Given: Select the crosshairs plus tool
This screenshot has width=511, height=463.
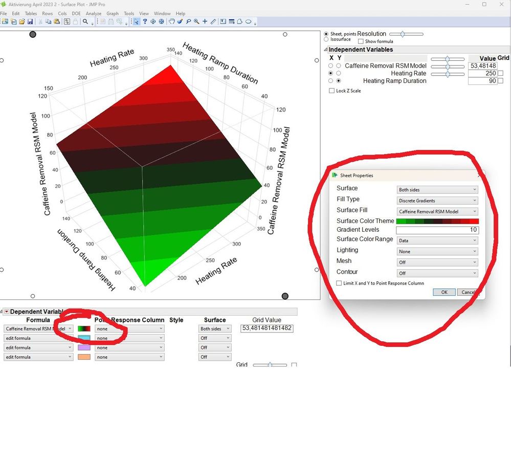Looking at the screenshot, I should click(x=205, y=21).
